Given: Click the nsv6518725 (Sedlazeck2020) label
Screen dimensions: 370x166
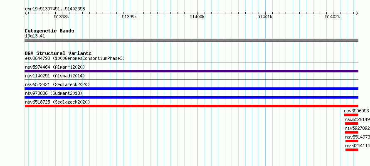Looking at the screenshot, I should 57,102.
